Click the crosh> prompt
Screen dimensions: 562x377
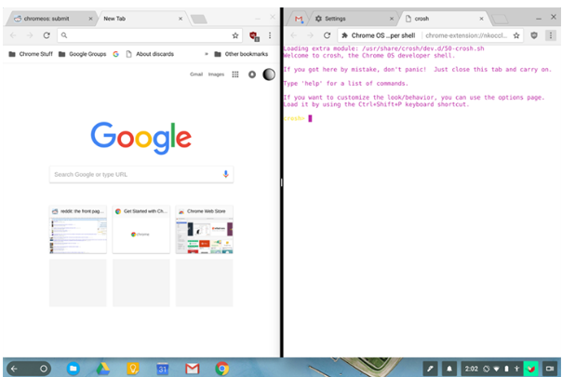tap(294, 118)
